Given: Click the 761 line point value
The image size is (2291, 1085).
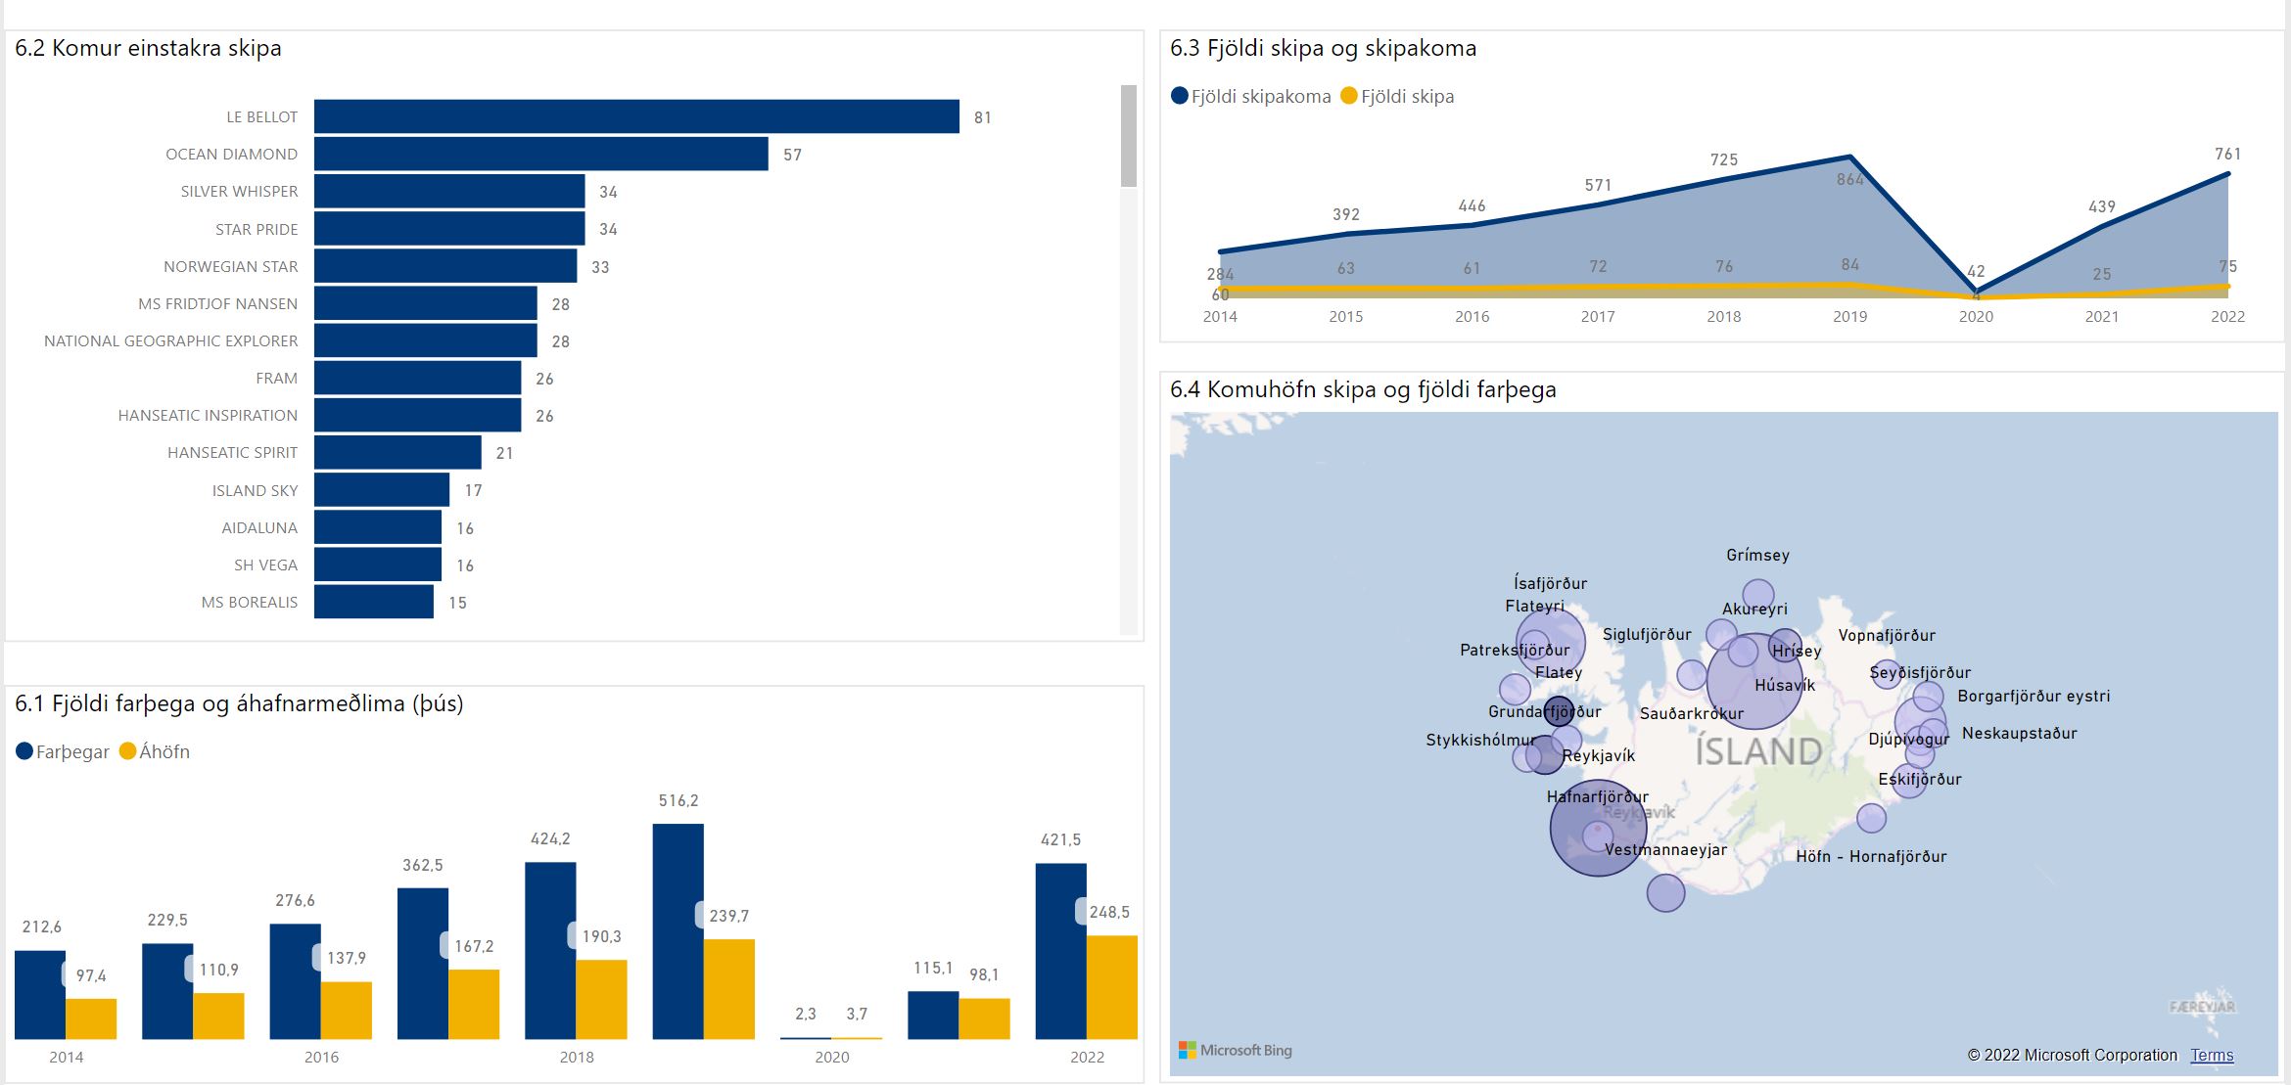Looking at the screenshot, I should point(2227,154).
